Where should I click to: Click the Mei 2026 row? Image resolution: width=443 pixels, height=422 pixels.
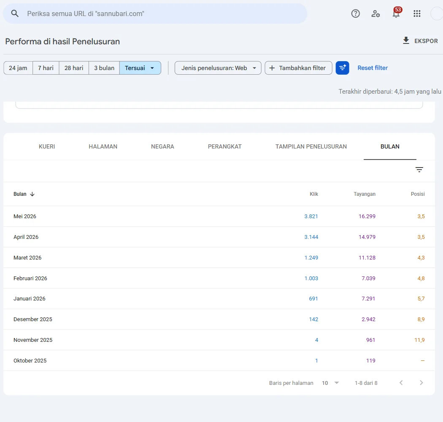219,216
